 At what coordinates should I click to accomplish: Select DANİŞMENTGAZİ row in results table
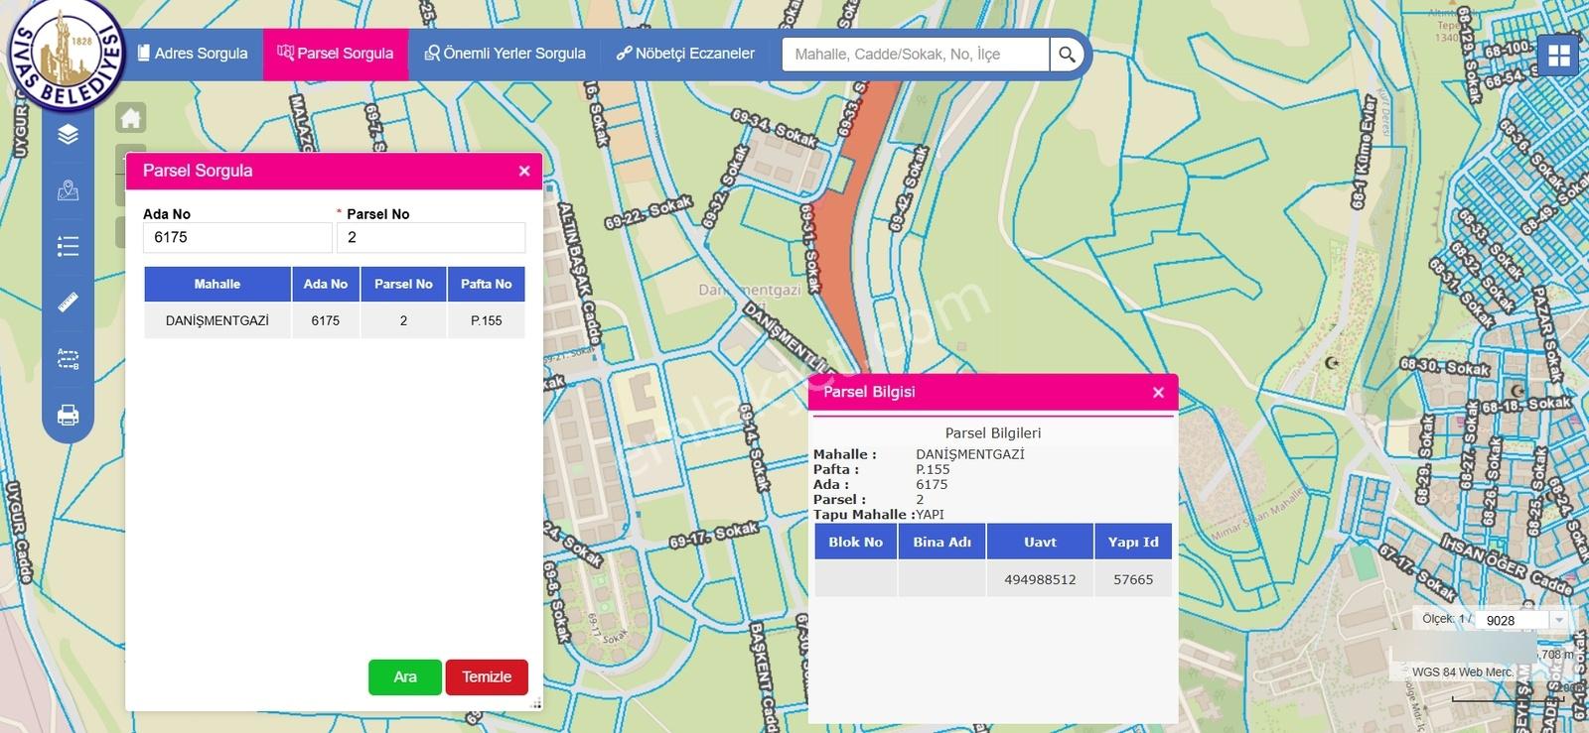335,320
